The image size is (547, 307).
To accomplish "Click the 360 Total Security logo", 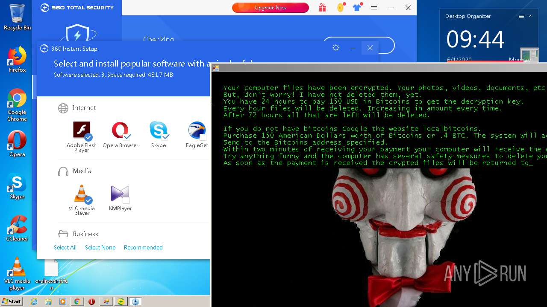I will click(77, 8).
